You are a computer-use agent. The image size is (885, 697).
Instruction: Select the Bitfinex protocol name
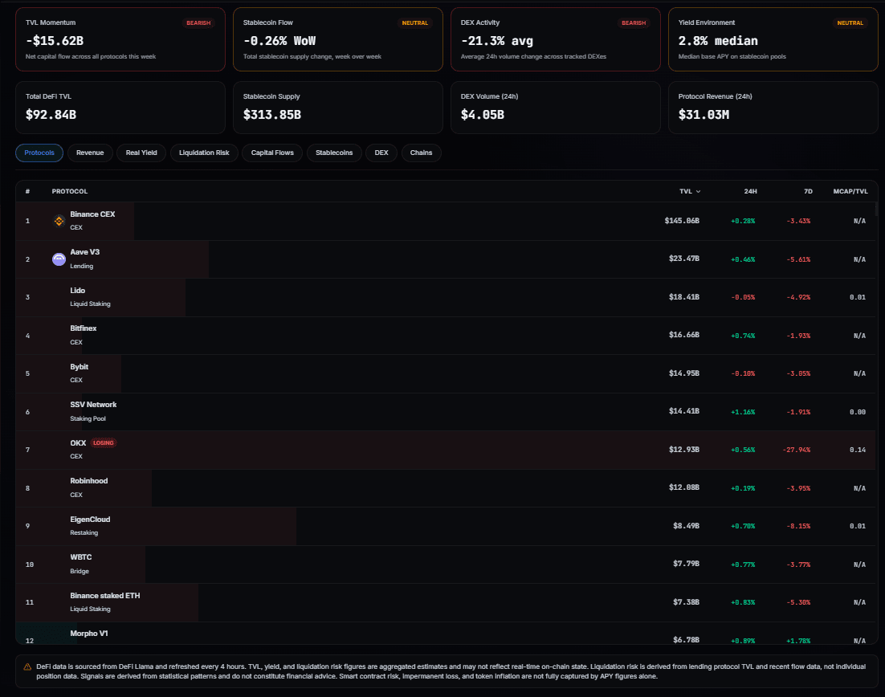(83, 328)
